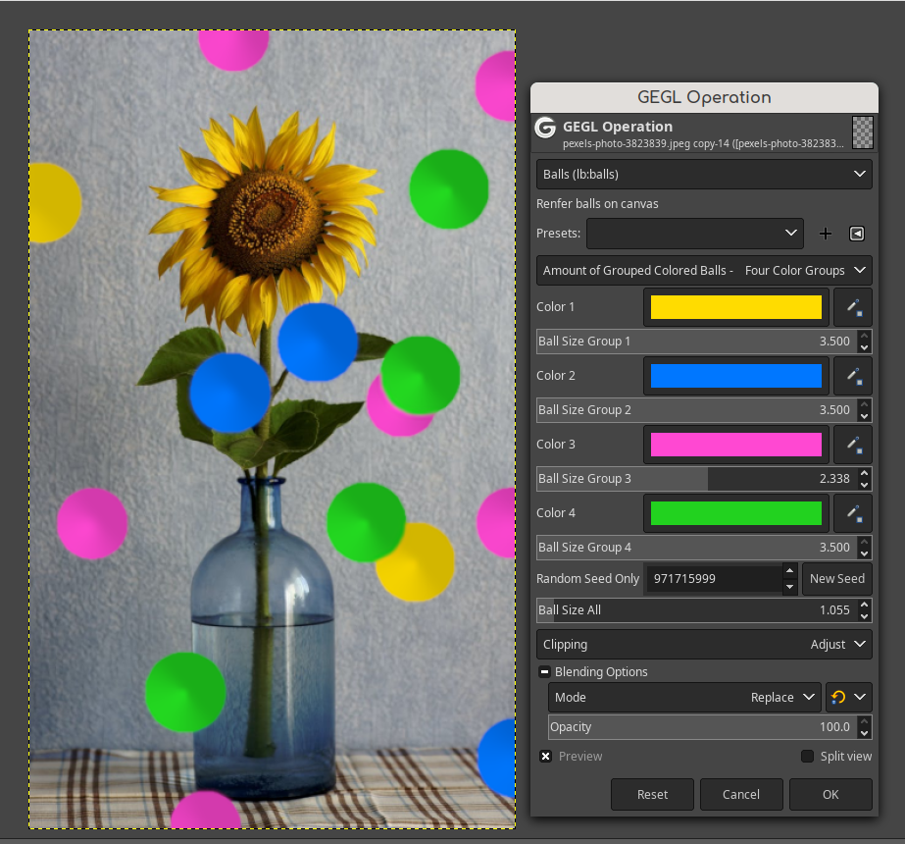Pick Color 3 with the eyedropper
Viewport: 905px width, 844px height.
[x=853, y=445]
